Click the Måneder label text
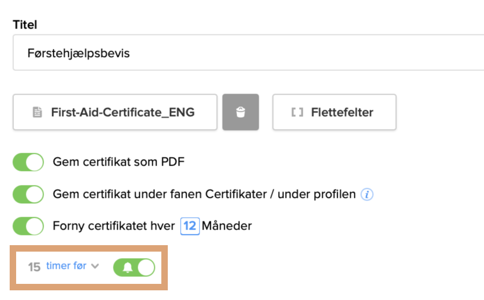Viewport: 484px width, 300px height. (x=227, y=226)
